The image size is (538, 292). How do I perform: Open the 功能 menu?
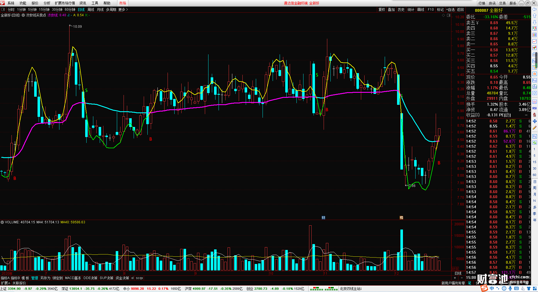coord(23,3)
